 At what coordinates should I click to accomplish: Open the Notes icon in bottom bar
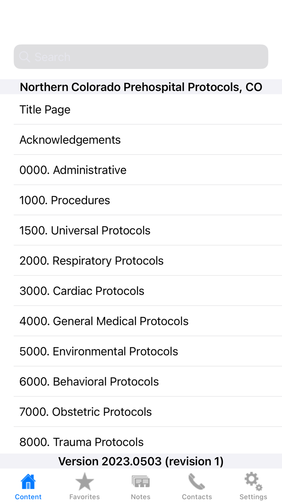tap(140, 481)
